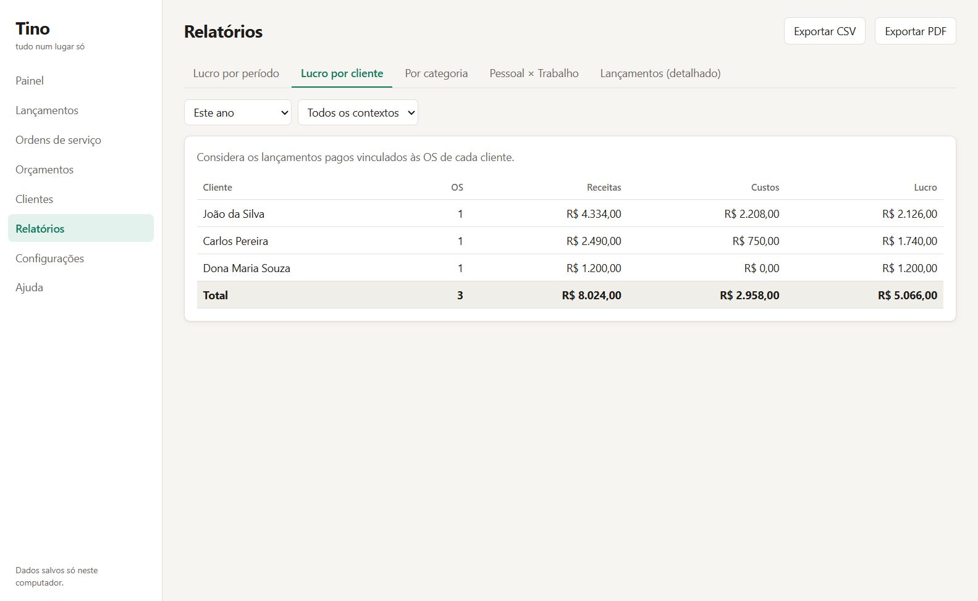Open Ordens de serviço page
This screenshot has width=978, height=601.
(81, 140)
